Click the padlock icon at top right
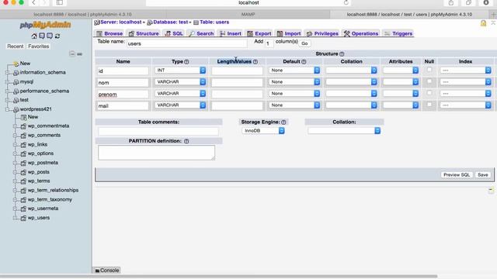 pyautogui.click(x=483, y=23)
